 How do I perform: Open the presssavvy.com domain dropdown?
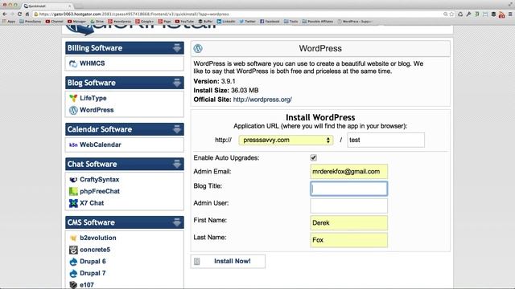coord(286,140)
